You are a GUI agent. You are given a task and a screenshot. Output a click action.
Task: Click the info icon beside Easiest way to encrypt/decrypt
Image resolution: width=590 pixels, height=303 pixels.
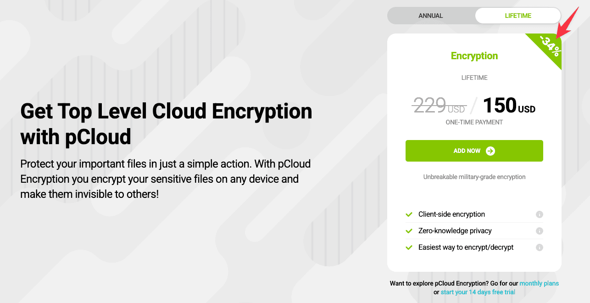pos(539,247)
